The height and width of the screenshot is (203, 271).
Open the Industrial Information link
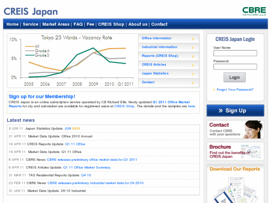(x=159, y=47)
